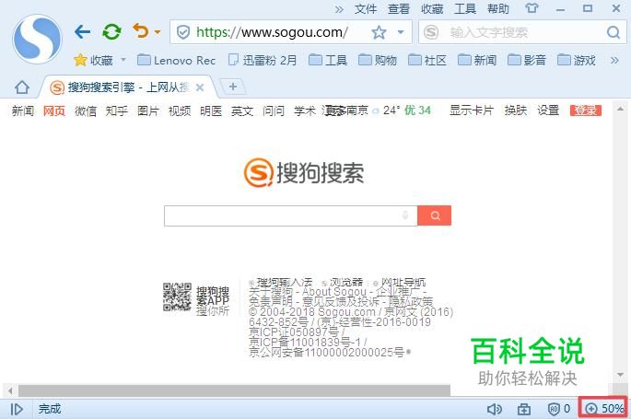
Task: Open 影音 bookmarks folder
Action: (x=527, y=60)
